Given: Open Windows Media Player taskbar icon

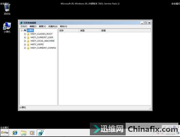Looking at the screenshot, I should [32, 133].
